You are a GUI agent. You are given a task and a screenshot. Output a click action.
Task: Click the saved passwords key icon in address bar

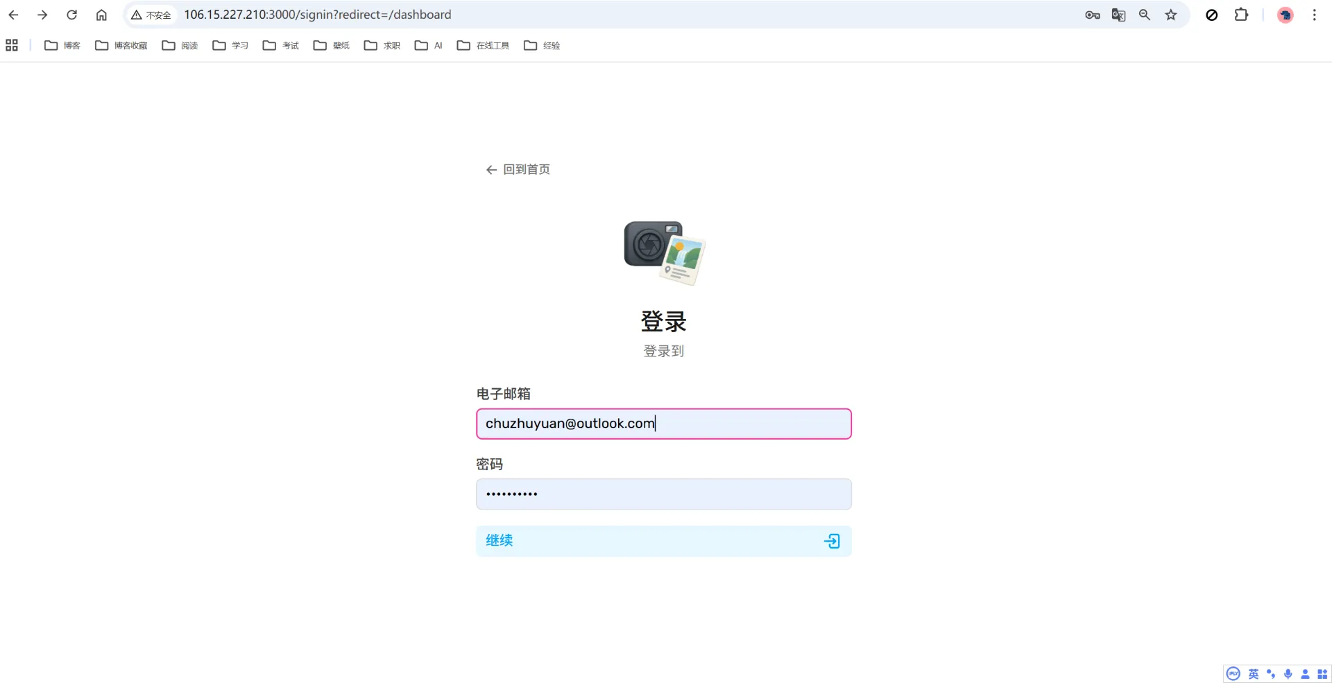(1092, 15)
